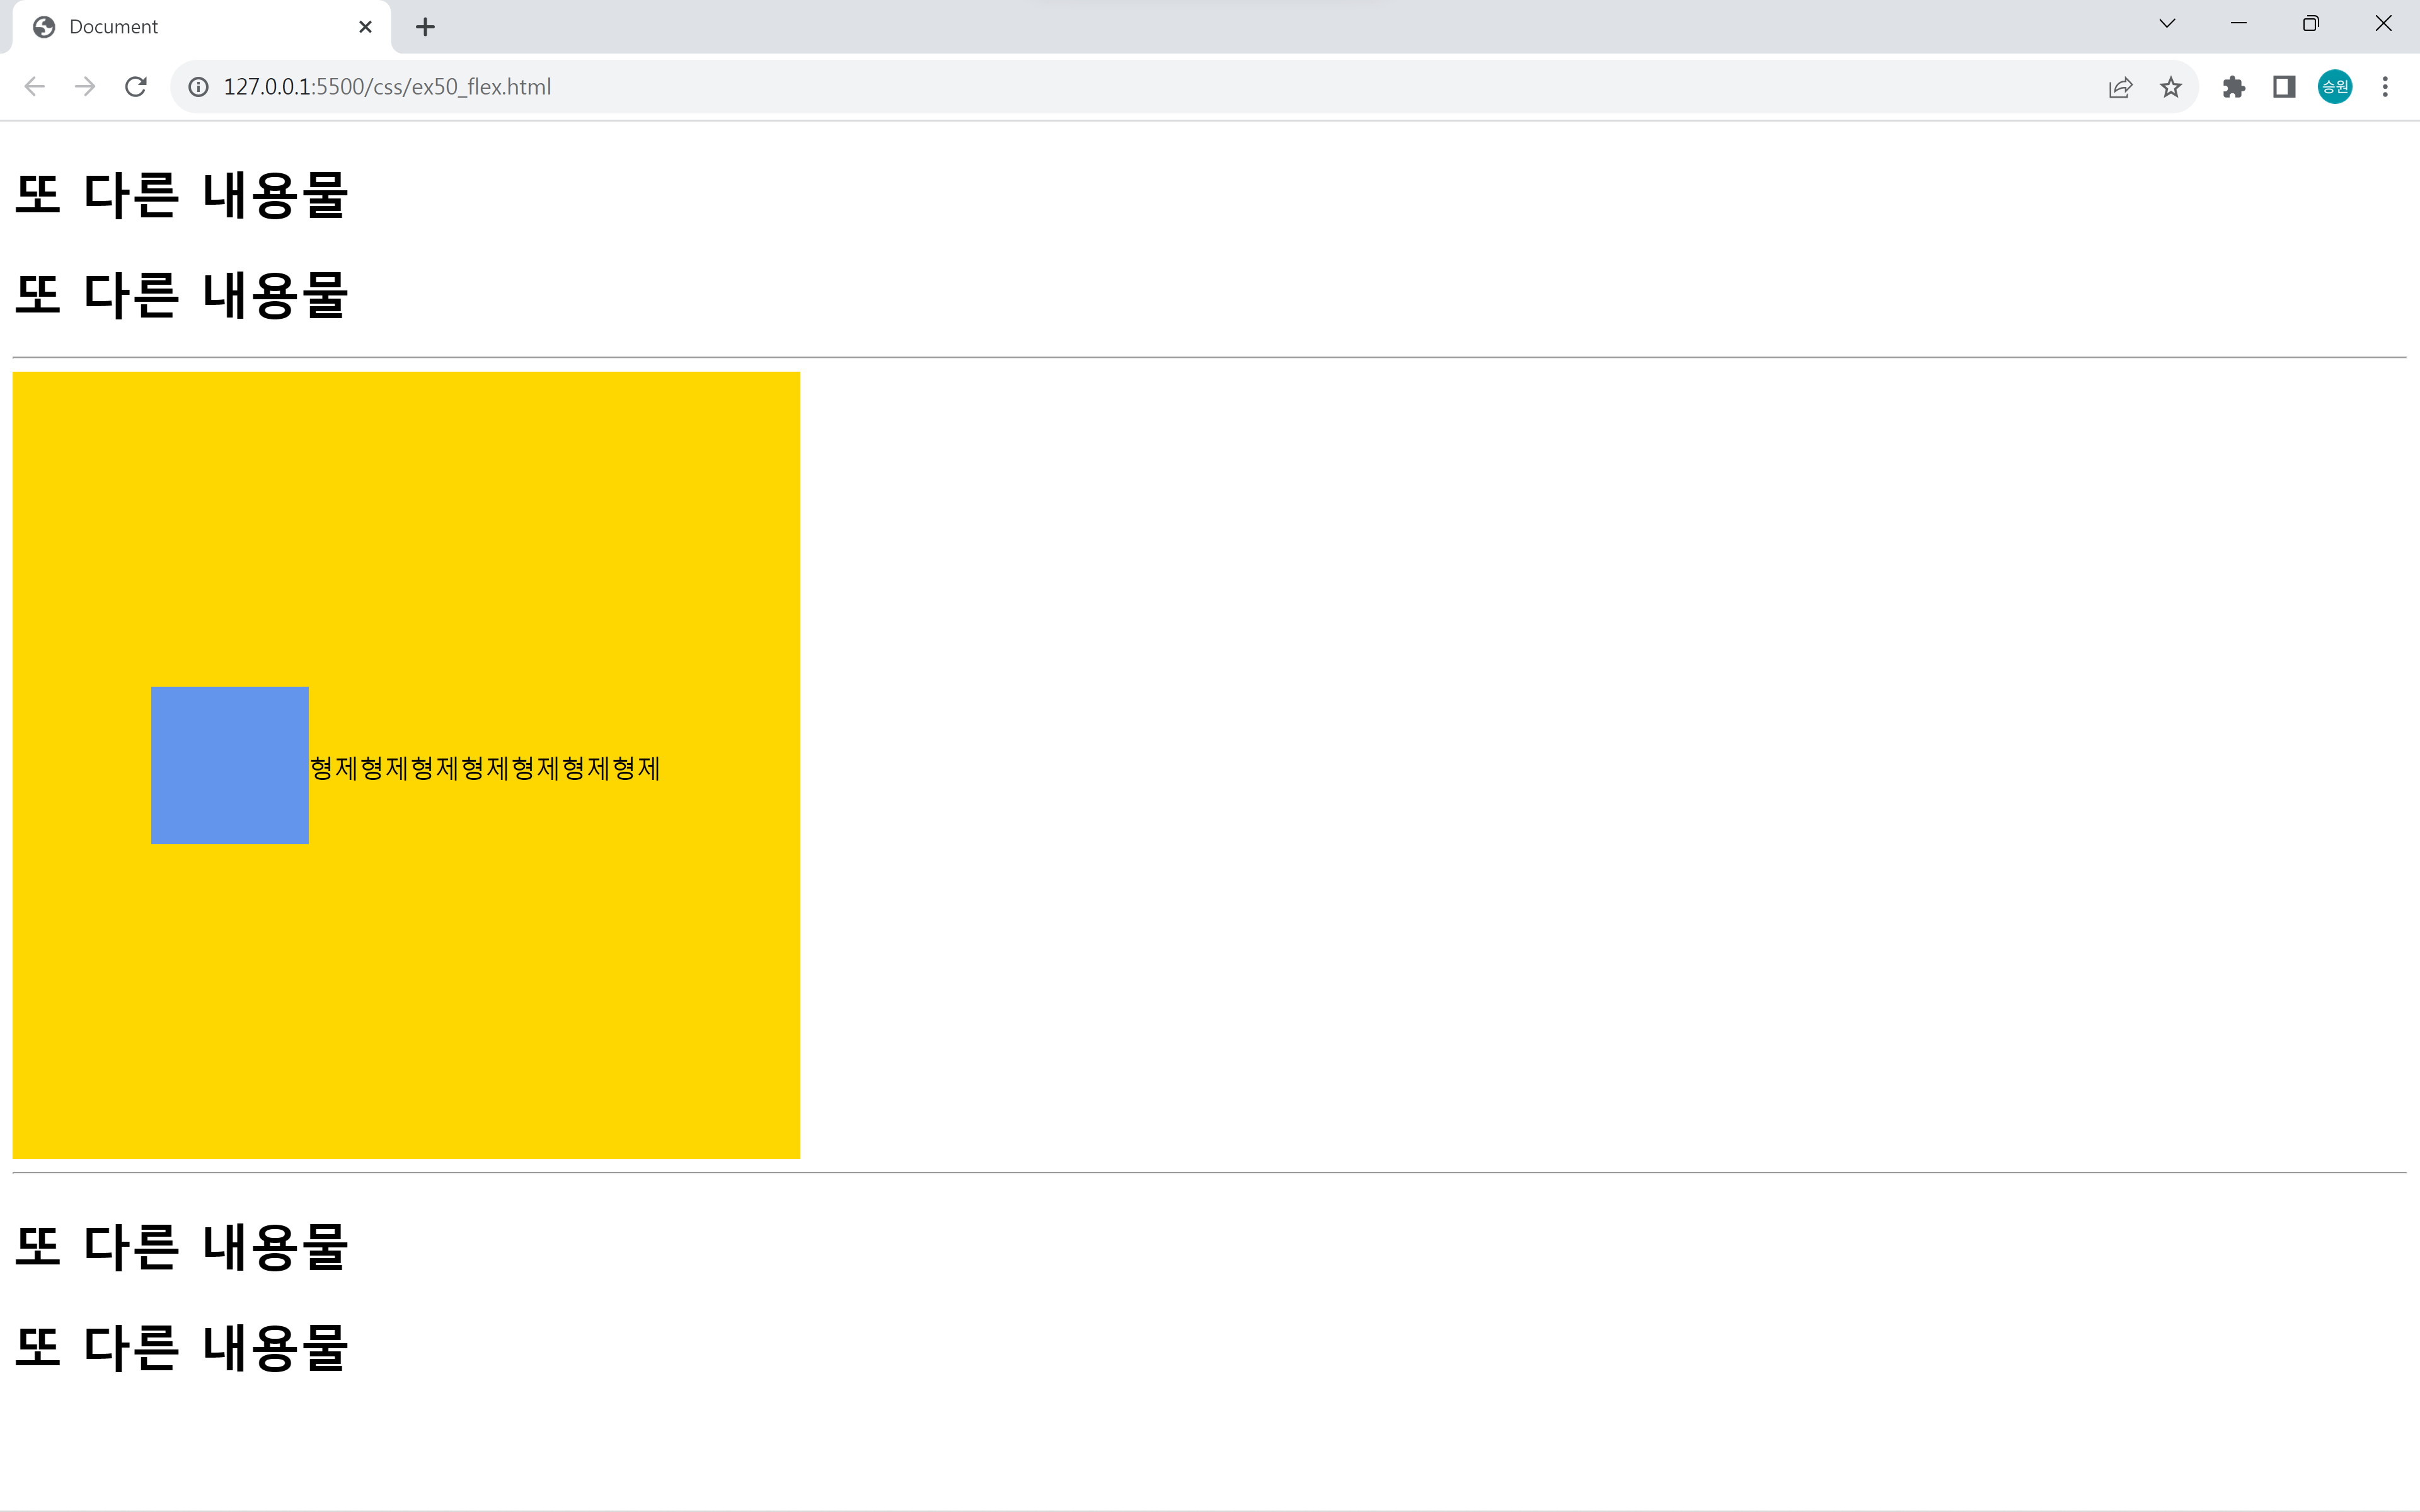Share this page via share icon

pyautogui.click(x=2120, y=87)
